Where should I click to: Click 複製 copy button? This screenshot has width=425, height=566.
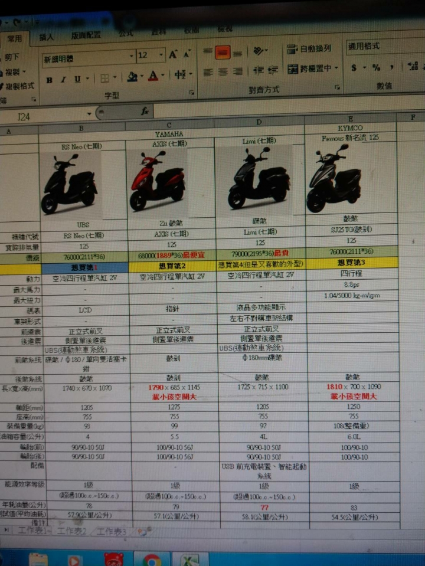coord(12,72)
